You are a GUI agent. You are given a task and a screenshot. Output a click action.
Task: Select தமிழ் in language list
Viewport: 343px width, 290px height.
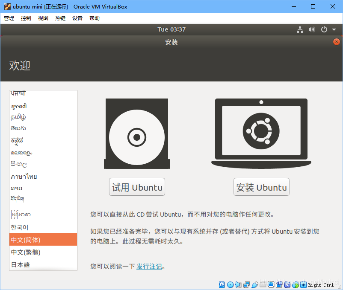point(43,117)
